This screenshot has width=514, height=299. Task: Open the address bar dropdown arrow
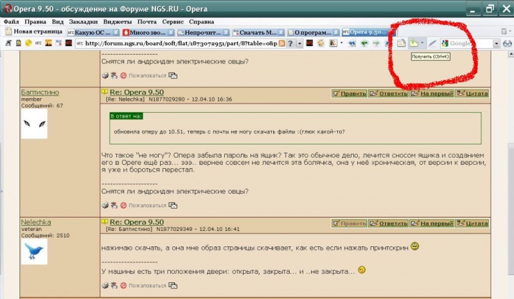pos(300,44)
